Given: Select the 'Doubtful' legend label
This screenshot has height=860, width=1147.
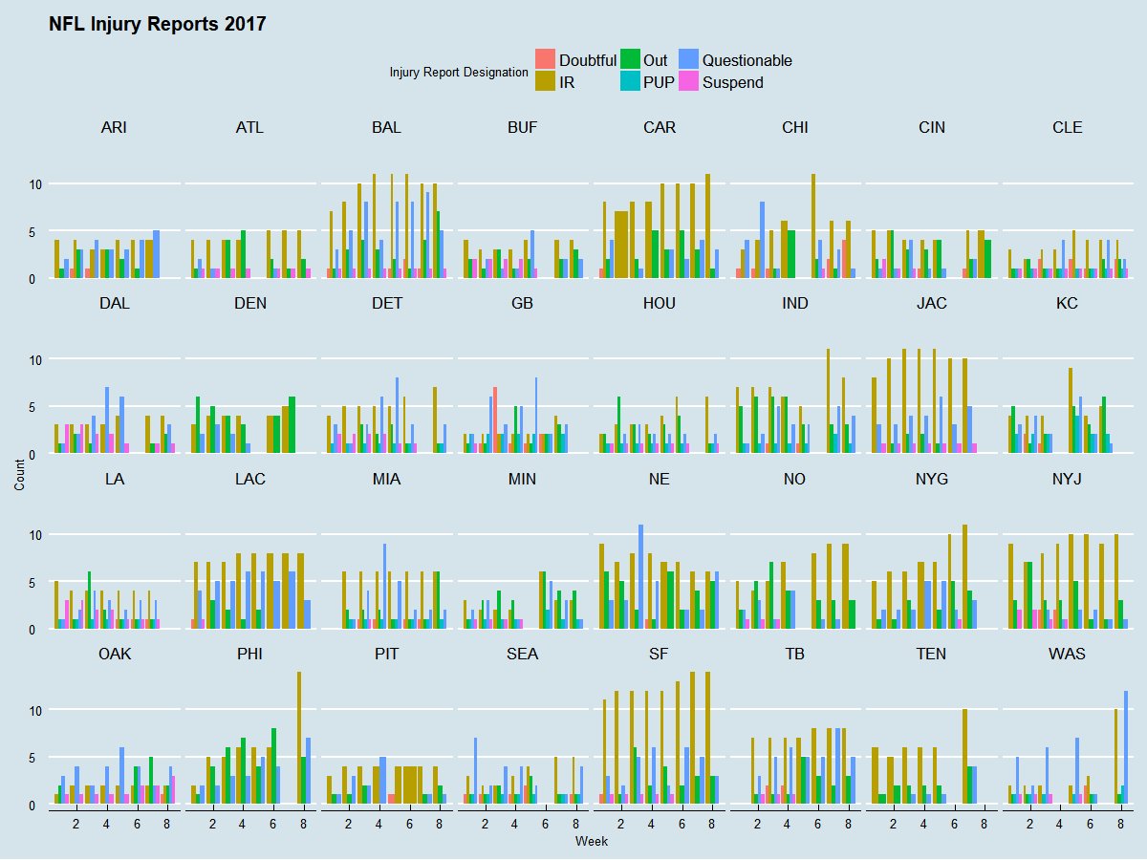Looking at the screenshot, I should click(x=588, y=60).
